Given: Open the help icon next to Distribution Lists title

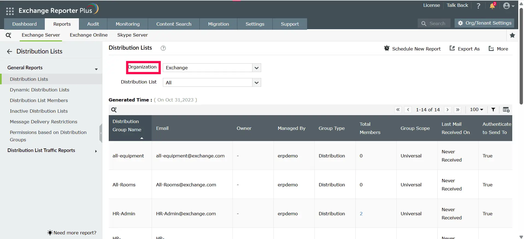Looking at the screenshot, I should point(163,48).
